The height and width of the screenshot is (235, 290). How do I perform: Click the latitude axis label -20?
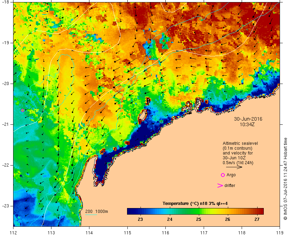[x=6, y=84]
